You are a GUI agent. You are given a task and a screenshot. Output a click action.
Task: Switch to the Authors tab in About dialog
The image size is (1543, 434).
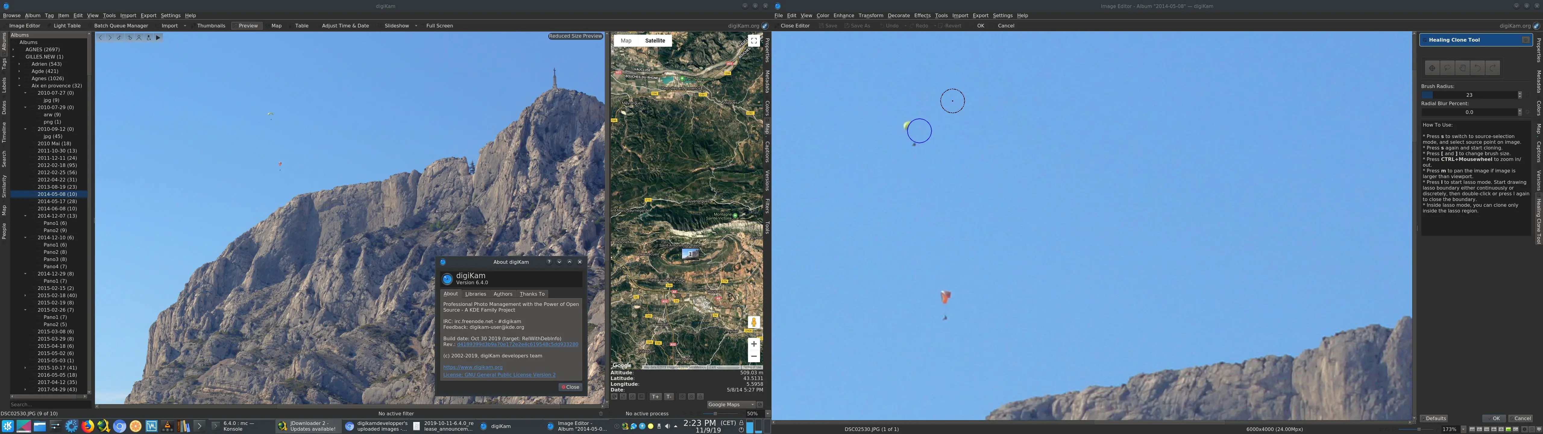503,294
